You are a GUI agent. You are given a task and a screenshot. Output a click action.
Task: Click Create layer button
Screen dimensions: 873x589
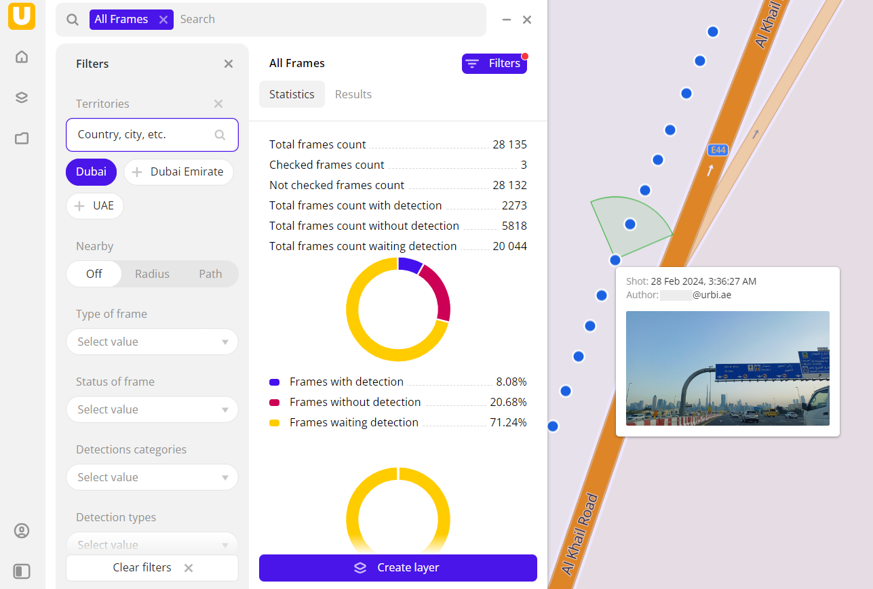[398, 568]
